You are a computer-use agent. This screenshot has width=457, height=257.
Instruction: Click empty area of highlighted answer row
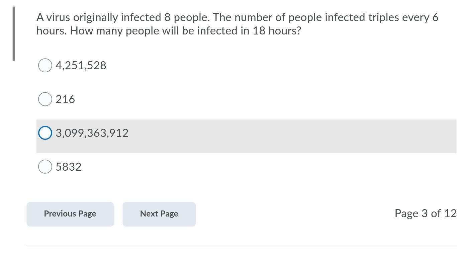[284, 136]
